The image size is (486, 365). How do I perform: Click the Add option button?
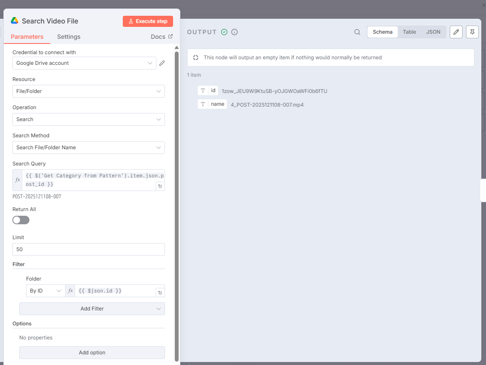pyautogui.click(x=92, y=353)
